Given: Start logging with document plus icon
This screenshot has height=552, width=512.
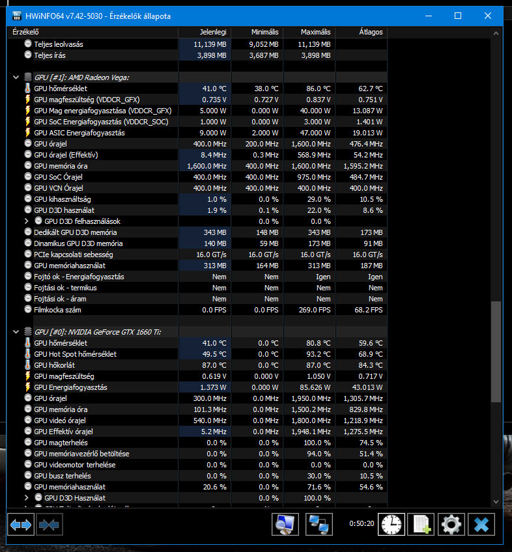Looking at the screenshot, I should coord(421,524).
